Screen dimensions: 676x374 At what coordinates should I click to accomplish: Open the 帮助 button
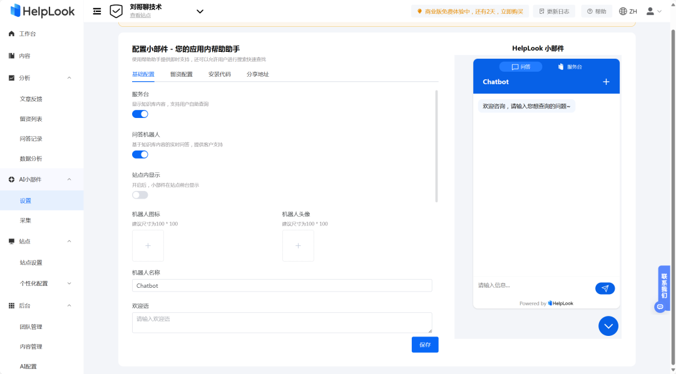[x=597, y=12]
